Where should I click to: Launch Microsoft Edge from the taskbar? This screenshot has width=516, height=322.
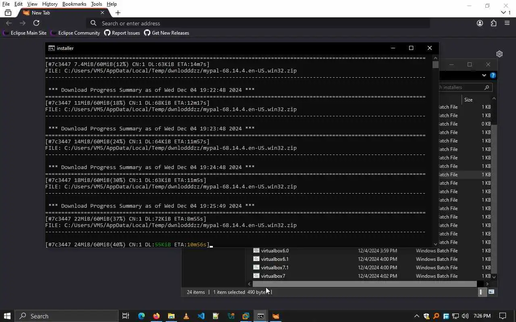click(x=141, y=316)
